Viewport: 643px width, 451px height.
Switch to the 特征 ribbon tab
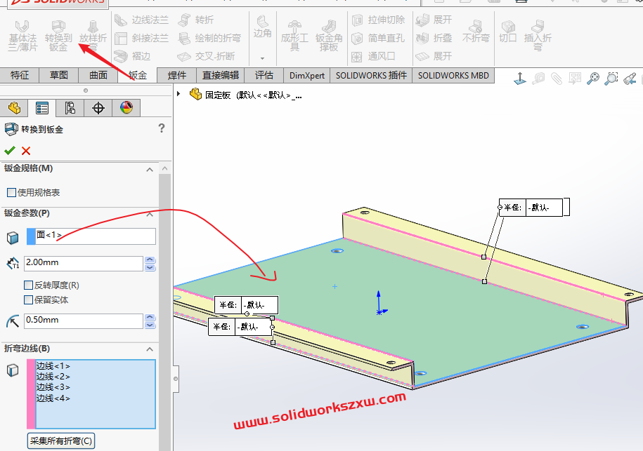click(20, 75)
